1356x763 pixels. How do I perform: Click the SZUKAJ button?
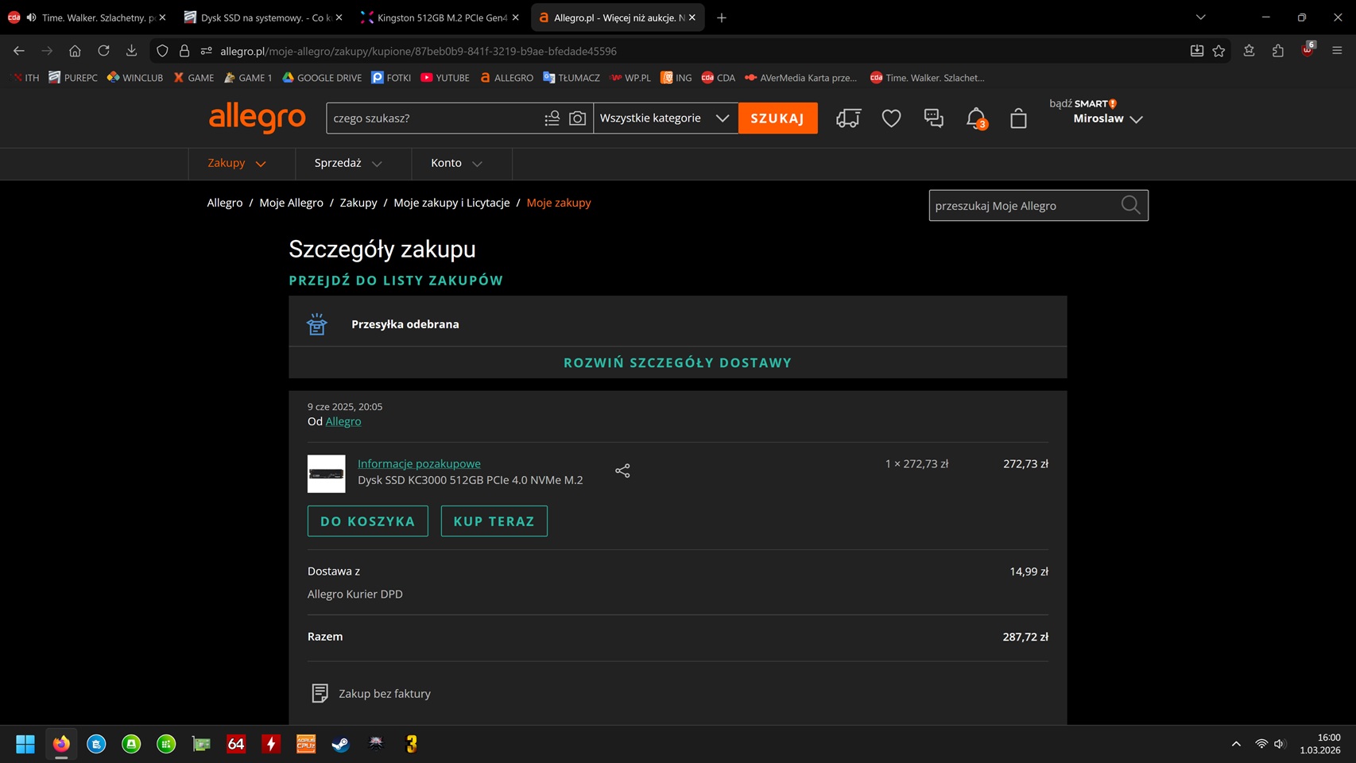(x=777, y=118)
